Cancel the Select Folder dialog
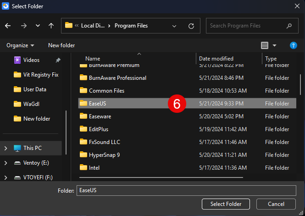This screenshot has height=216, width=305. [276, 204]
